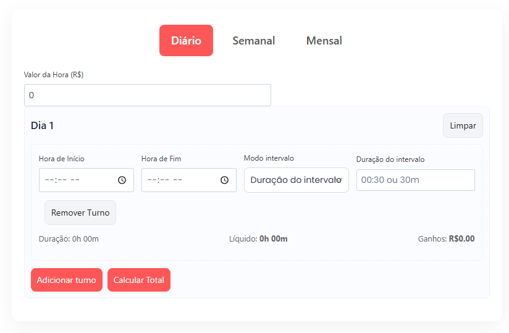
Task: Select the hours segment of Hora de Início
Action: point(50,180)
